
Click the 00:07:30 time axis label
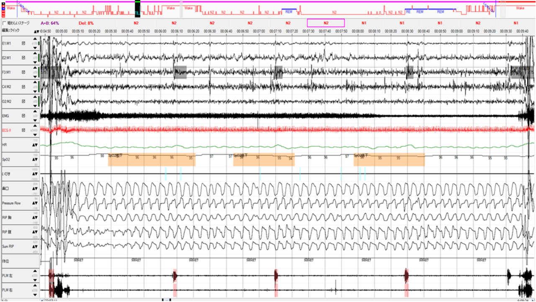(x=308, y=31)
